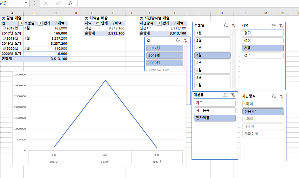Collapse the 2017년 pivot group
The width and height of the screenshot is (299, 178).
tap(4, 28)
